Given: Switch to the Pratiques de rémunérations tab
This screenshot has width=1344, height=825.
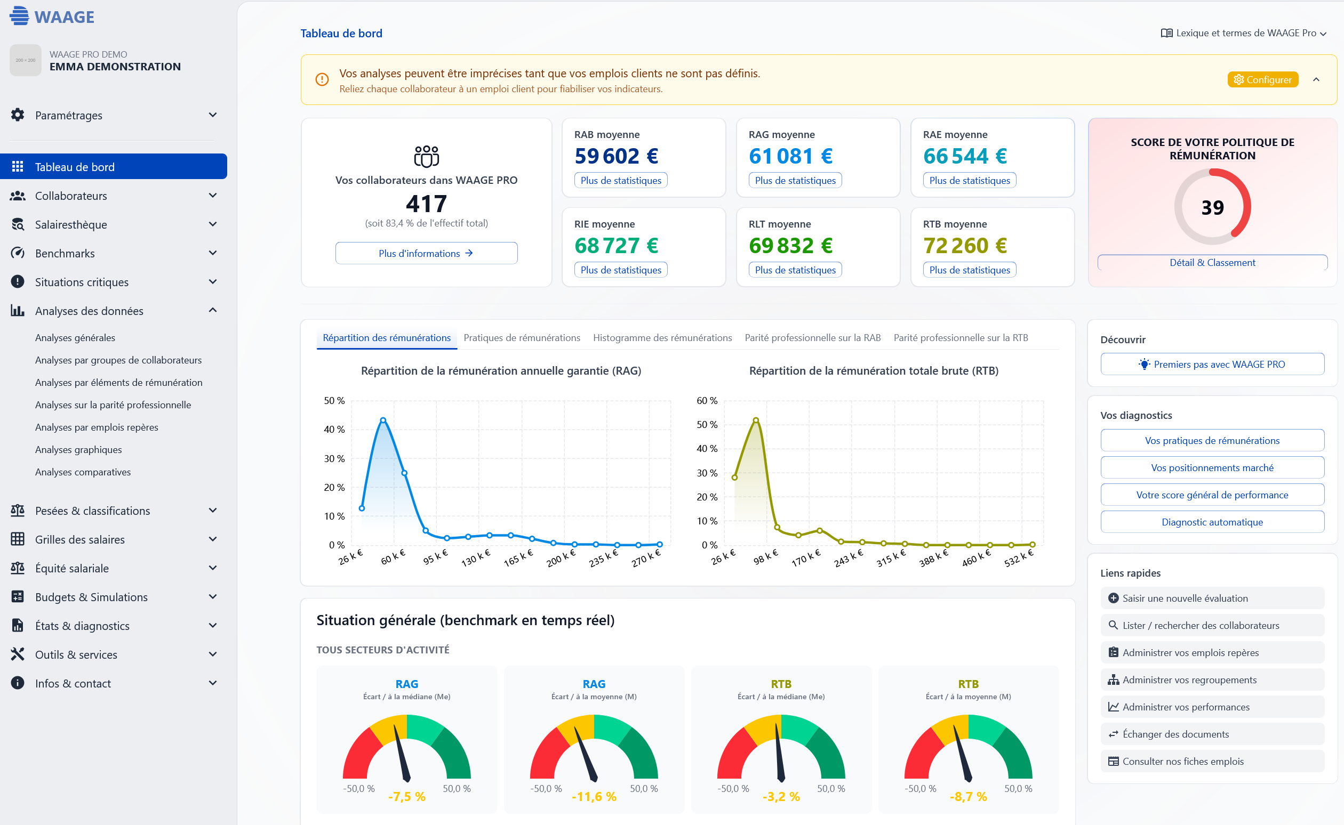Looking at the screenshot, I should click(522, 338).
